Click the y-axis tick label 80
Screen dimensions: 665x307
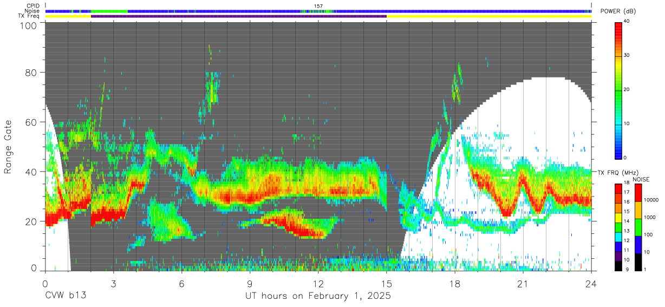click(31, 73)
